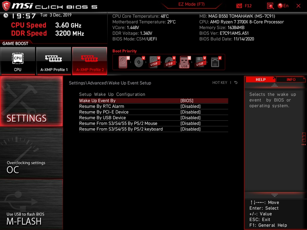Screen dimensions: 307x230
Task: Enable Game Boost CPU button
Action: pos(17,61)
